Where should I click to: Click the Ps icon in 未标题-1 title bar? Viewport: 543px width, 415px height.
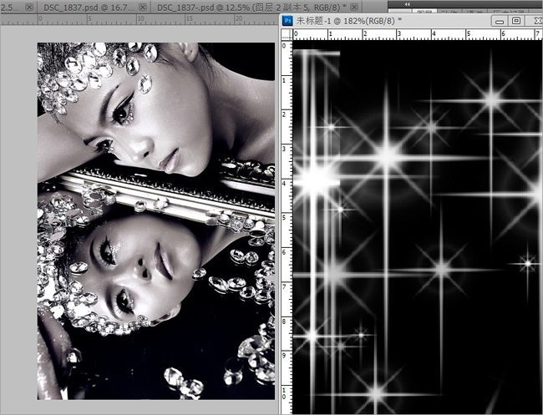click(x=288, y=19)
